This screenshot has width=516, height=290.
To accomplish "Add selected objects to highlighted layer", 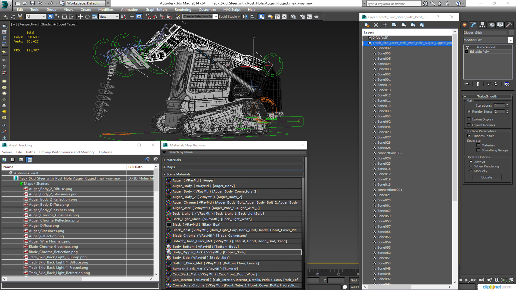I will point(385,25).
